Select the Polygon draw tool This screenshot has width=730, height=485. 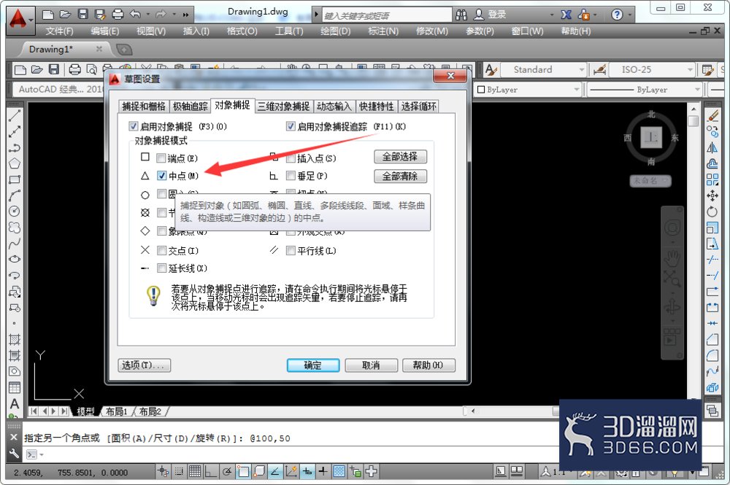click(x=15, y=163)
